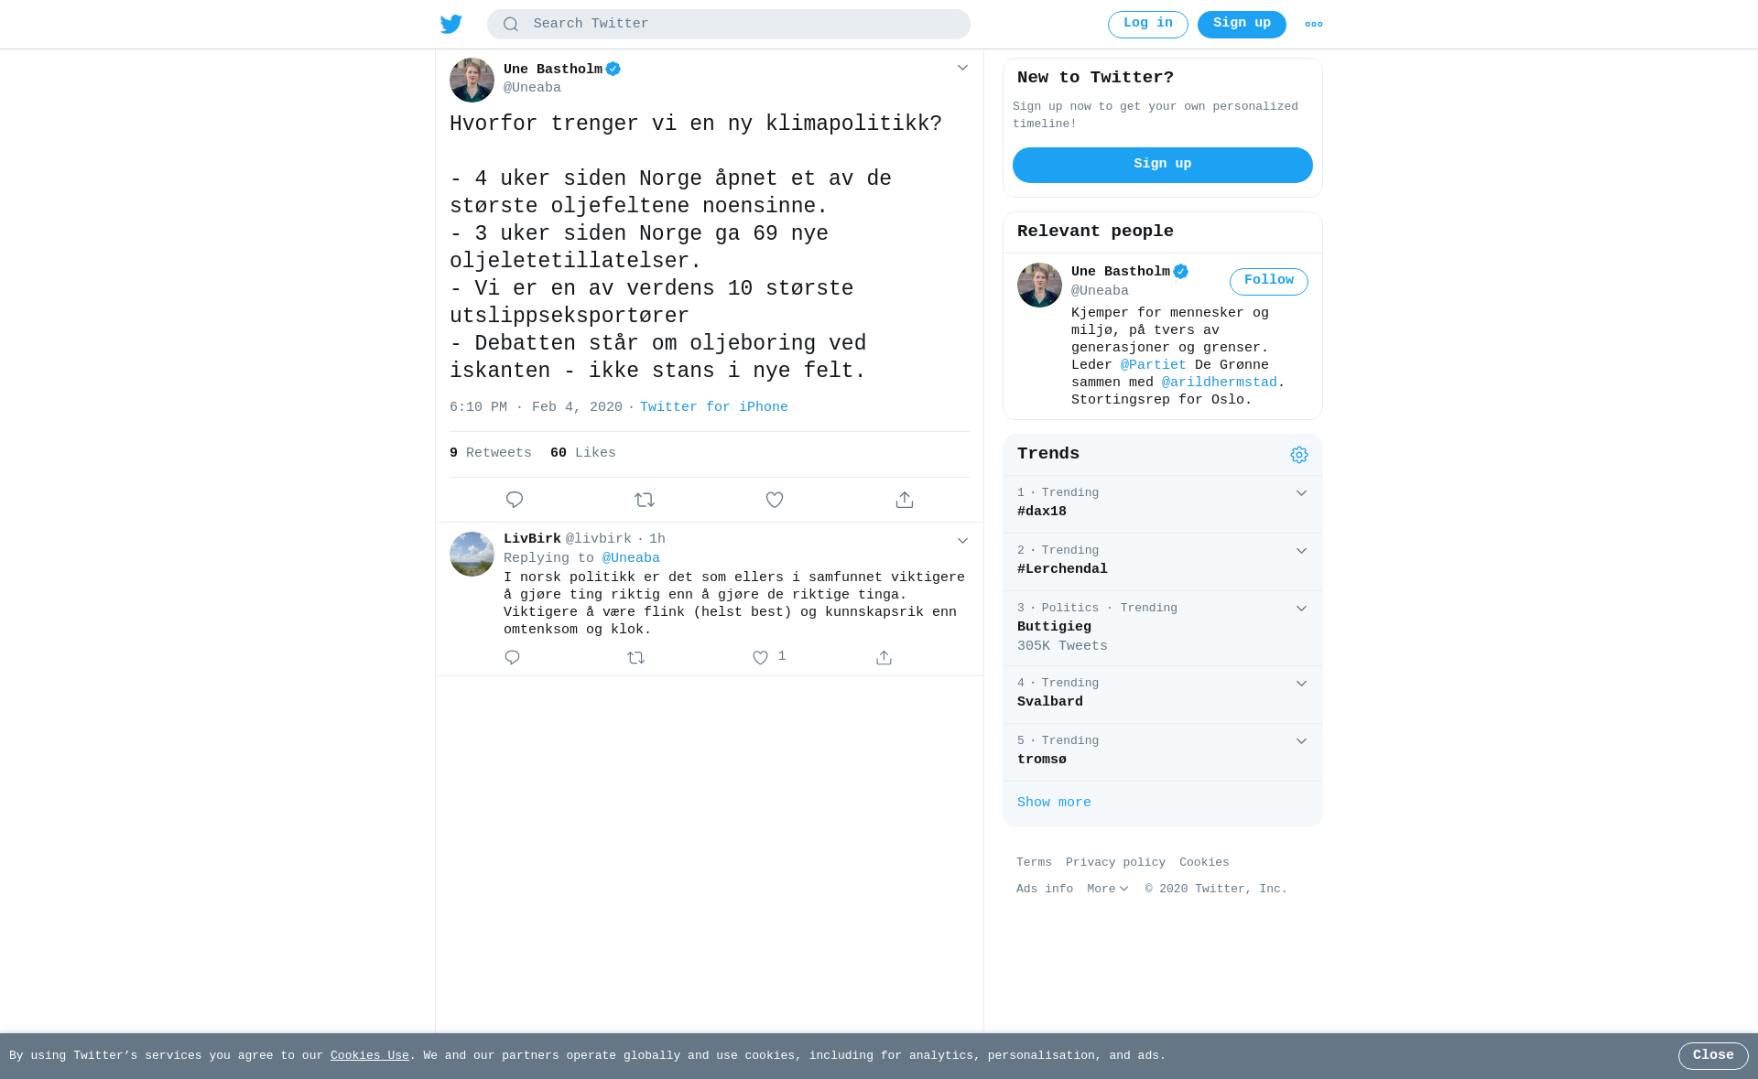Show more trends

click(1054, 803)
